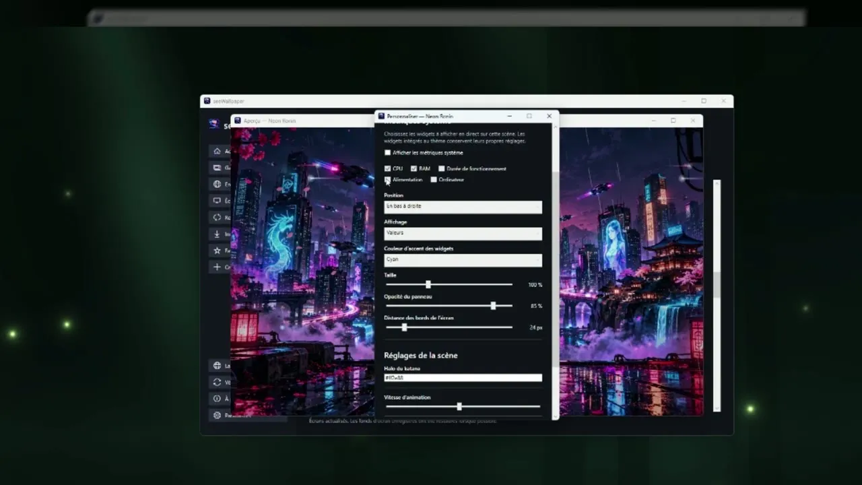Enable 'Afficher les métriques système' checkbox
This screenshot has width=862, height=485.
point(387,153)
